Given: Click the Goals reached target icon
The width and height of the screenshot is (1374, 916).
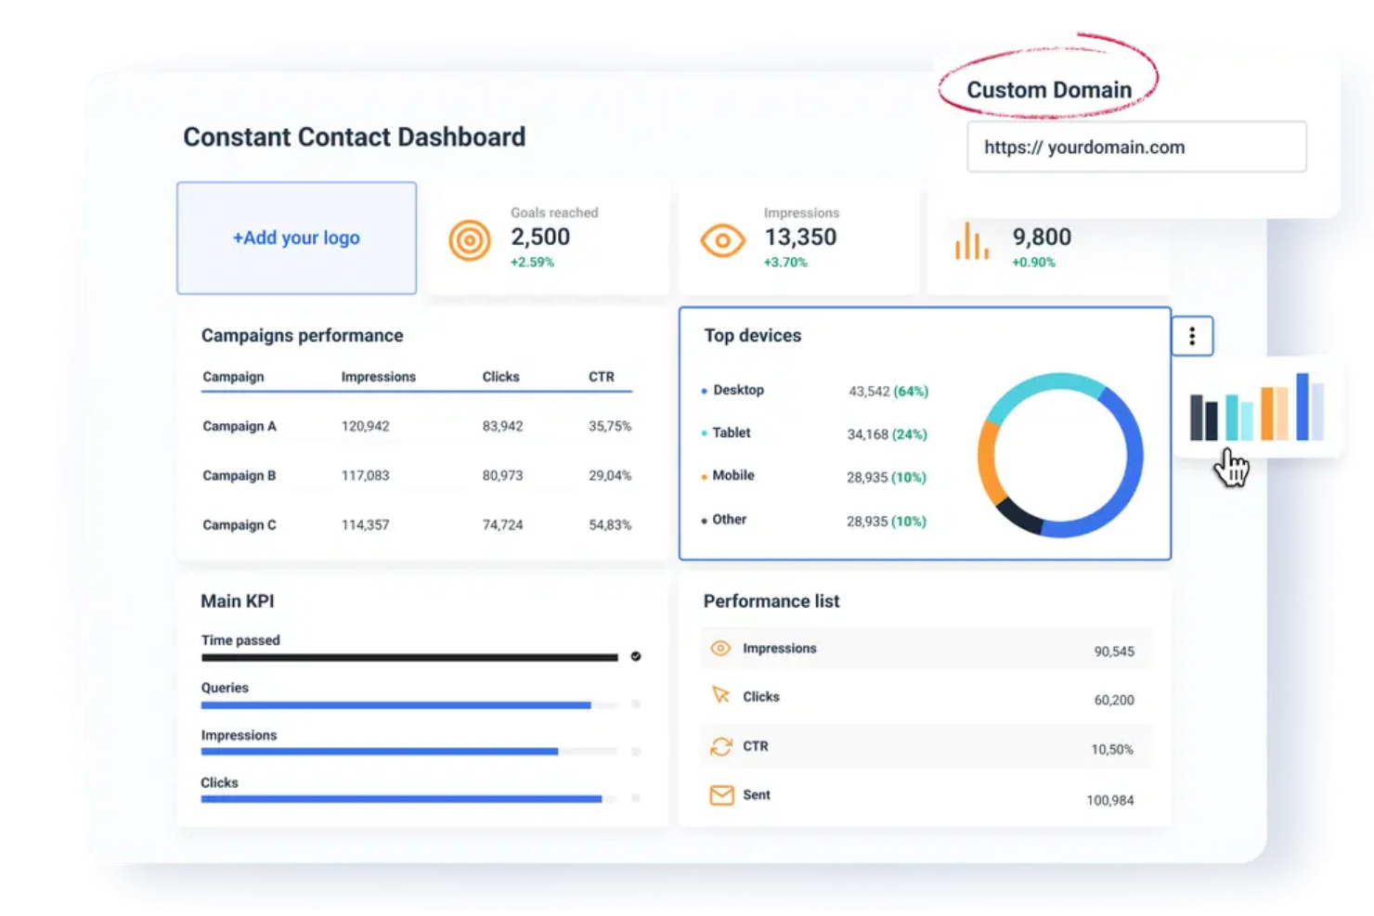Looking at the screenshot, I should coord(469,239).
